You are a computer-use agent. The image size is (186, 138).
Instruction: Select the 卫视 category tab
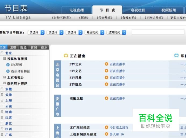pyautogui.click(x=13, y=47)
